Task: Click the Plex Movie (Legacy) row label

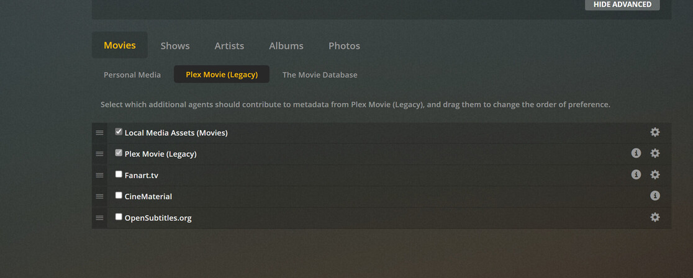Action: 160,155
